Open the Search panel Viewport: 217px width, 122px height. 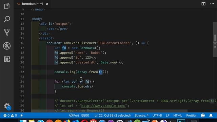coord(7,19)
